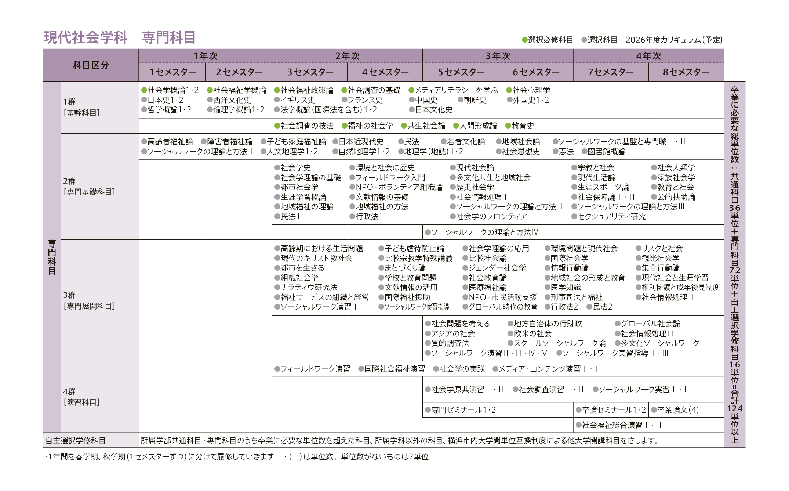This screenshot has height=491, width=789.
Task: Click the '2セメスター' column header
Action: click(239, 72)
